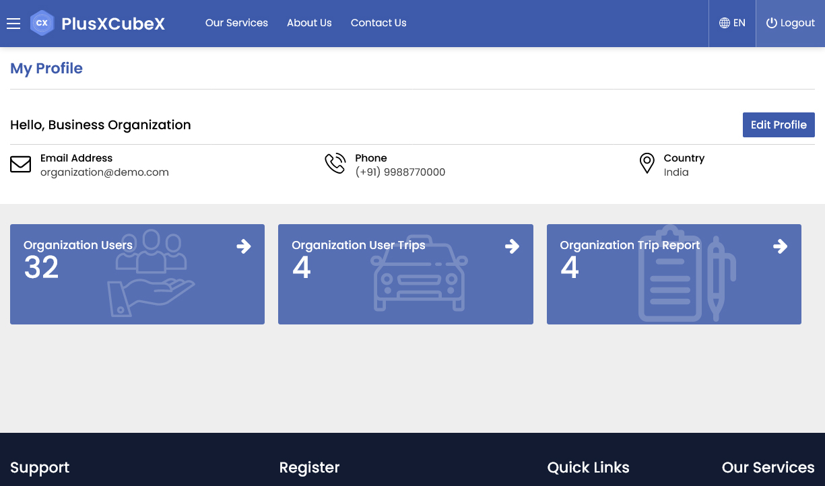The width and height of the screenshot is (825, 486).
Task: Click the Phone label
Action: 371,158
